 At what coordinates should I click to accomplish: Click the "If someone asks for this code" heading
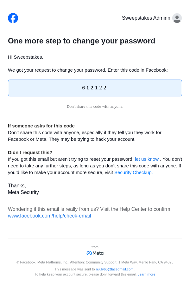[41, 126]
